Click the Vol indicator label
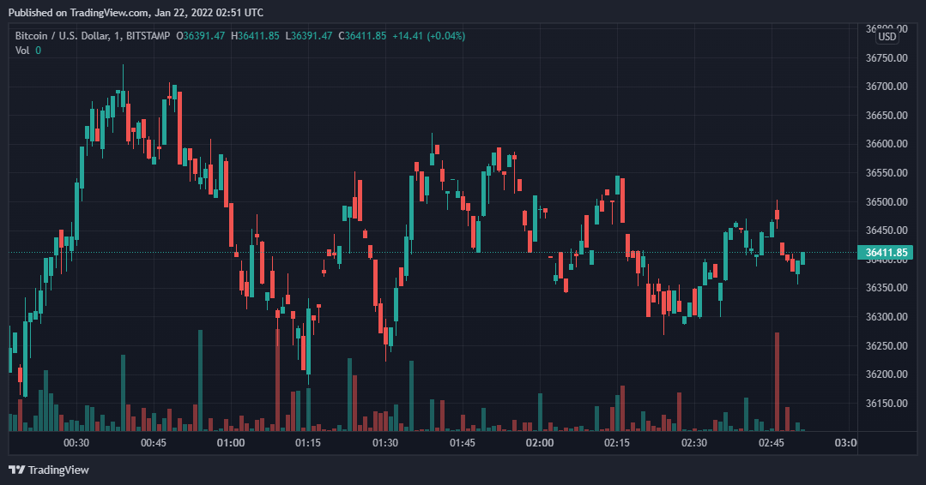Screen dimensions: 926x485 click(21, 51)
